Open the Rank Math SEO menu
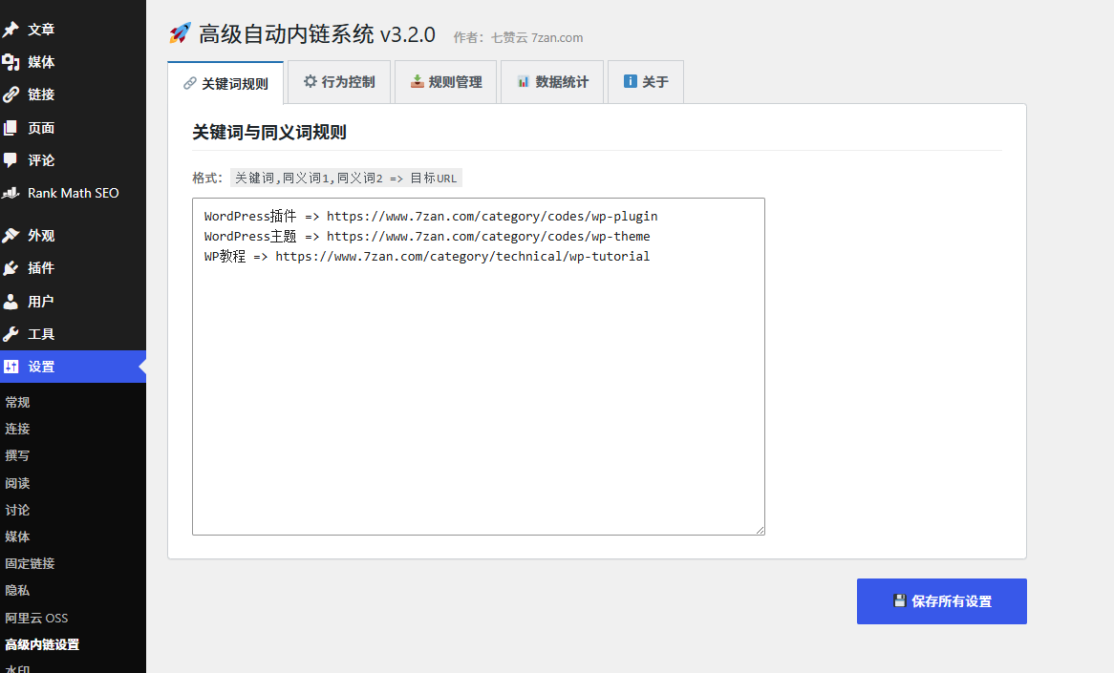The width and height of the screenshot is (1114, 673). pos(73,193)
